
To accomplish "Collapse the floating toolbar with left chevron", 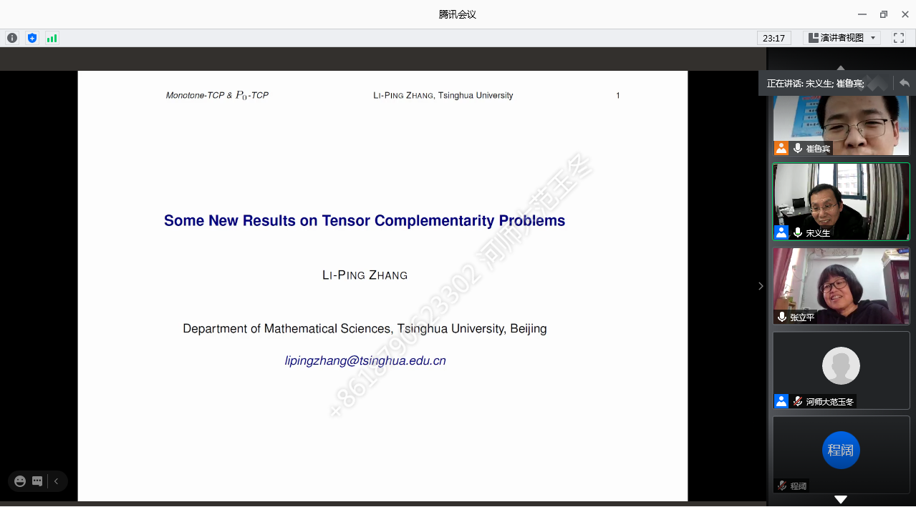I will (57, 481).
